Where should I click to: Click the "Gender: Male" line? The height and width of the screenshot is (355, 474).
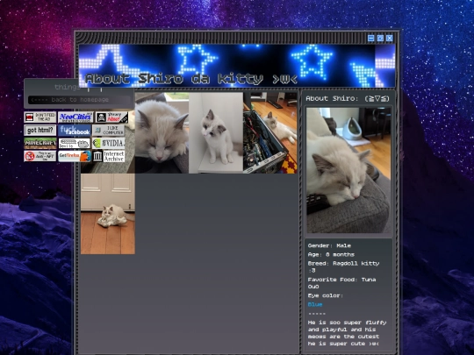(329, 245)
